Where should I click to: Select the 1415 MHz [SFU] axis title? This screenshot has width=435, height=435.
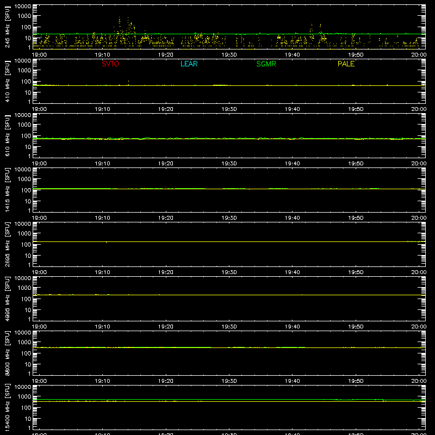pyautogui.click(x=8, y=190)
